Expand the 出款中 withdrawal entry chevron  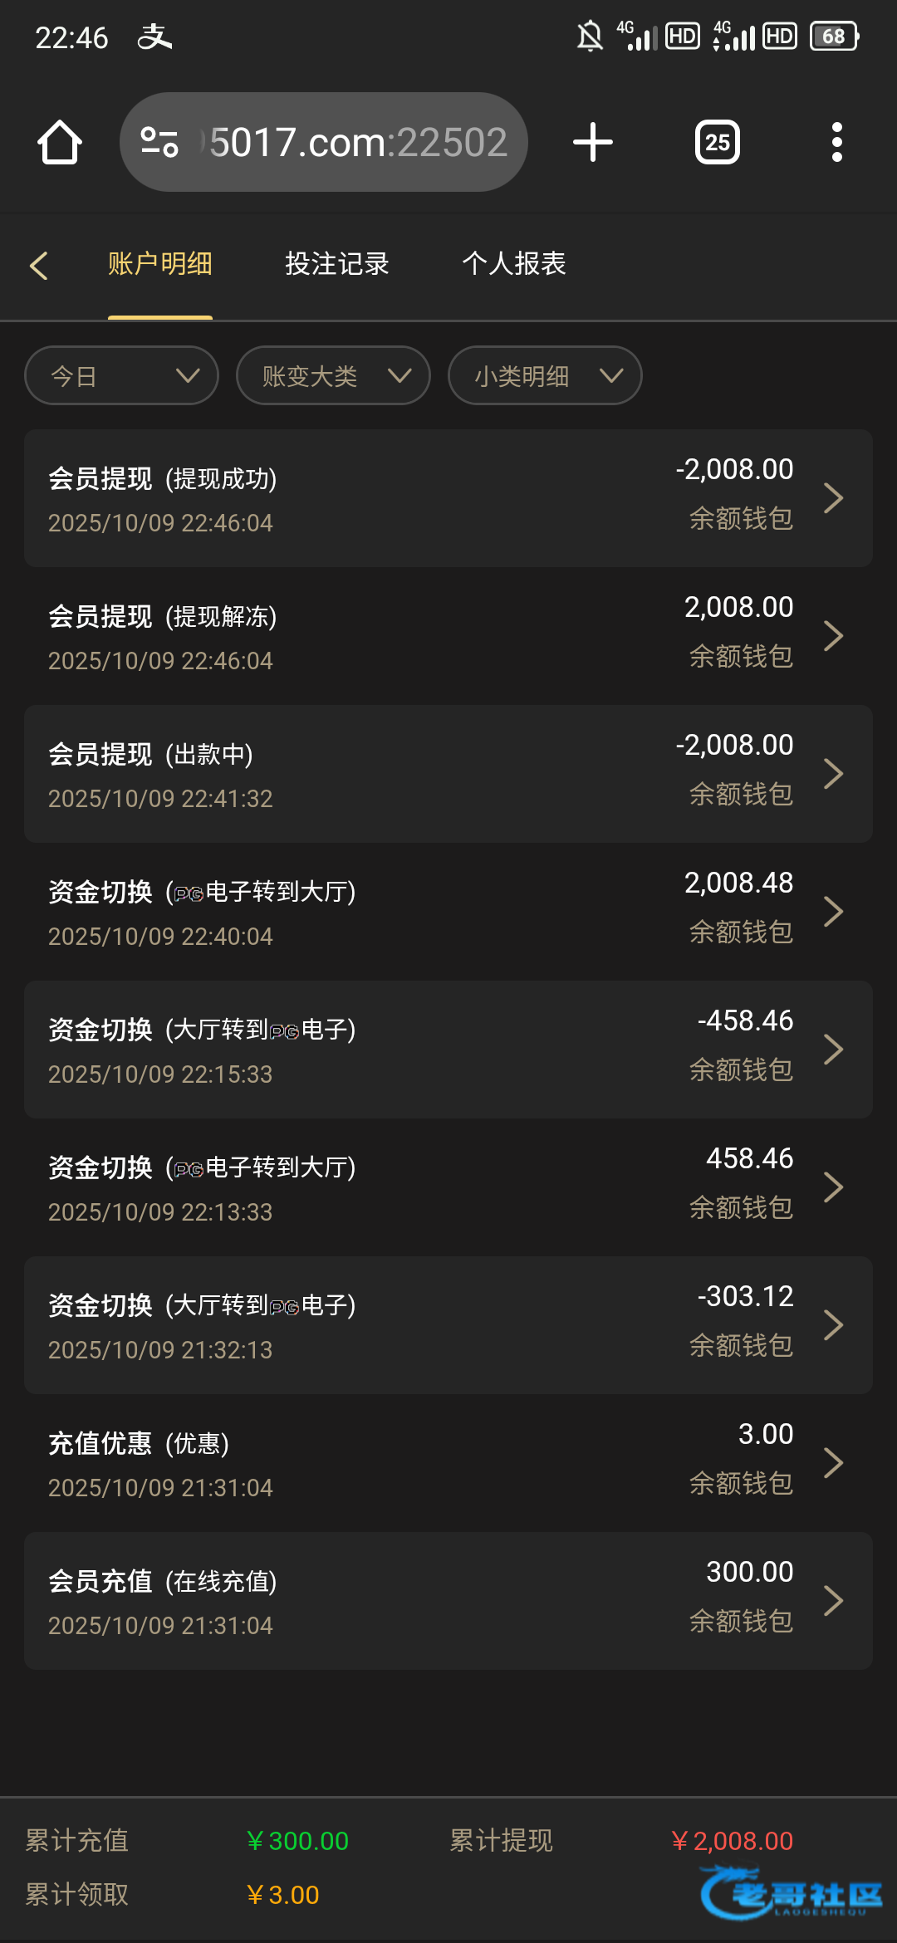tap(833, 774)
